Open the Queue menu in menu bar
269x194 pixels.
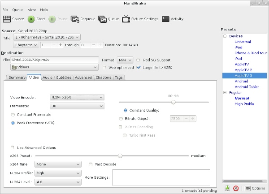18,9
